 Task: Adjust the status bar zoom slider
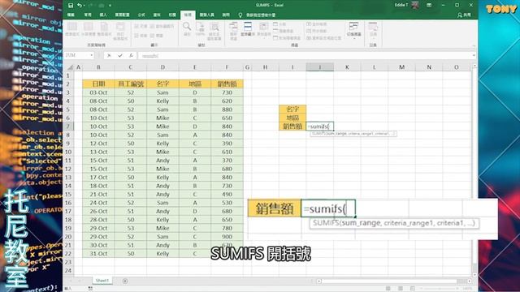tap(440, 289)
